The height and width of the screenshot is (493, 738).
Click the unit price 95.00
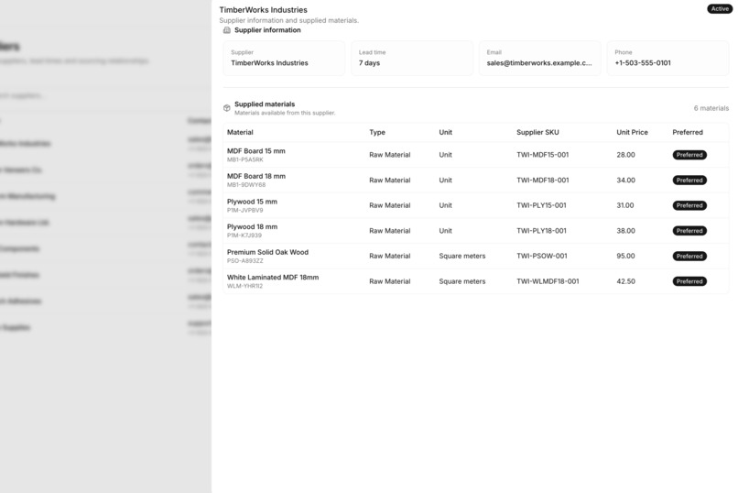pyautogui.click(x=625, y=257)
